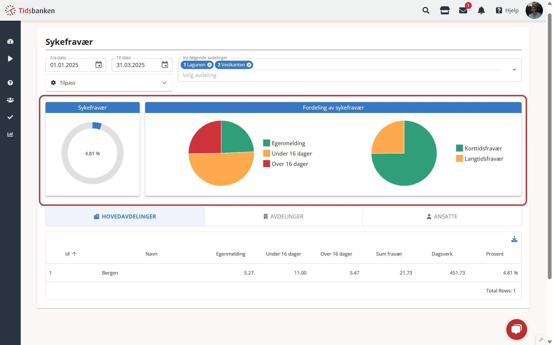Click the checkmark sidebar icon

tap(10, 117)
